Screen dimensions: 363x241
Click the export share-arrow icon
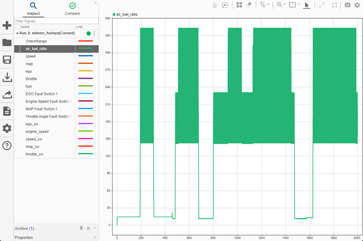(7, 95)
